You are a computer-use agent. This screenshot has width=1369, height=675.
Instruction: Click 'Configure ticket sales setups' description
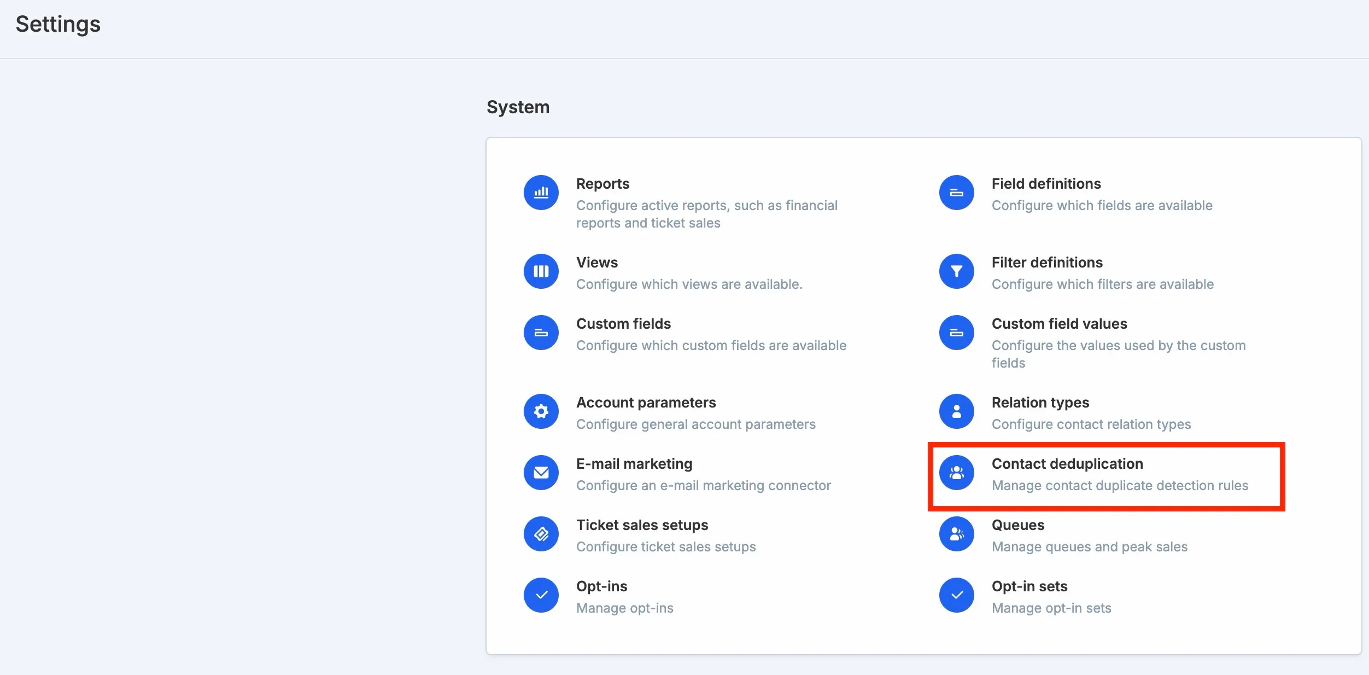[x=666, y=547]
